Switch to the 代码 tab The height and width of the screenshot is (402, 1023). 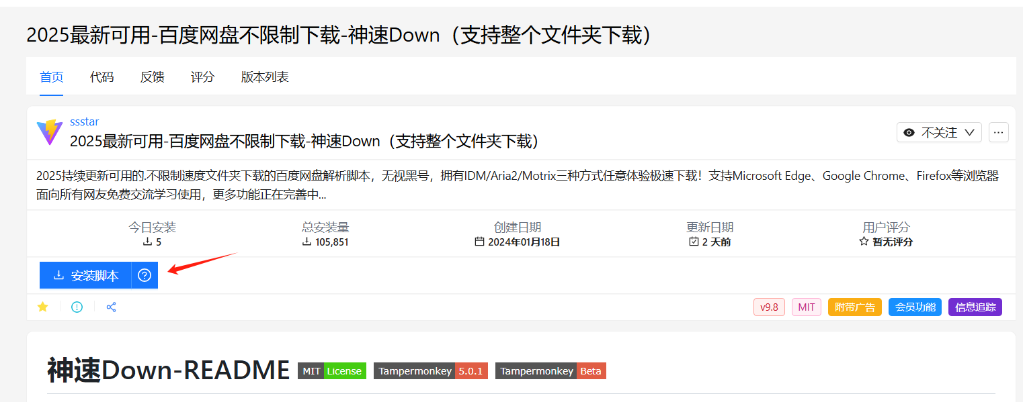102,77
